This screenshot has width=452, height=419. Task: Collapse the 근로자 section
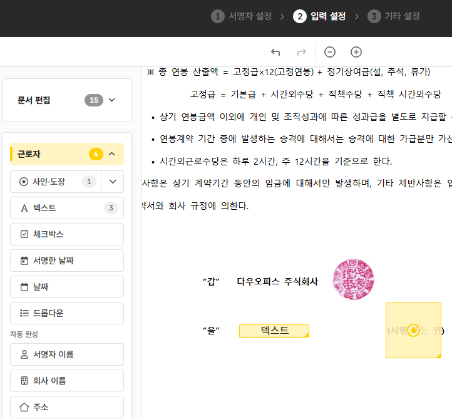pyautogui.click(x=112, y=154)
